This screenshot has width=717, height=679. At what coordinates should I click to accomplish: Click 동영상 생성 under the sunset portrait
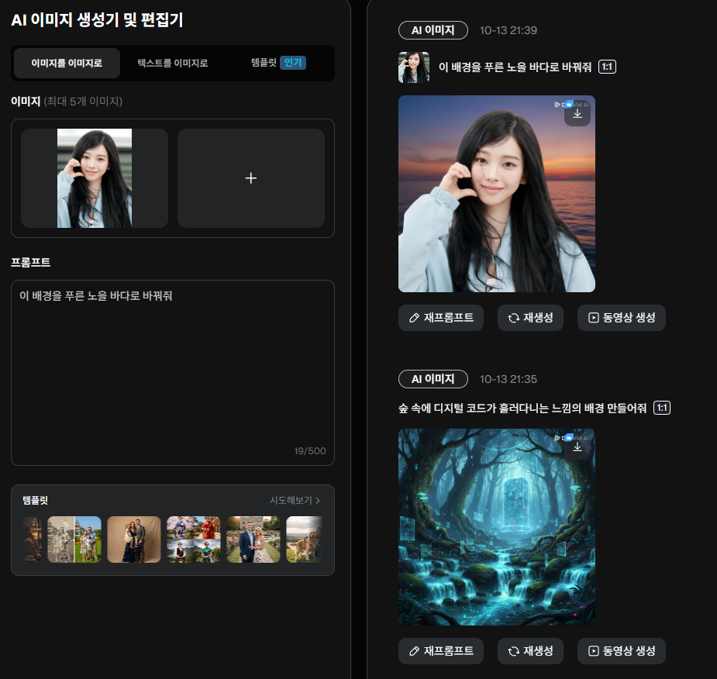[x=622, y=318]
